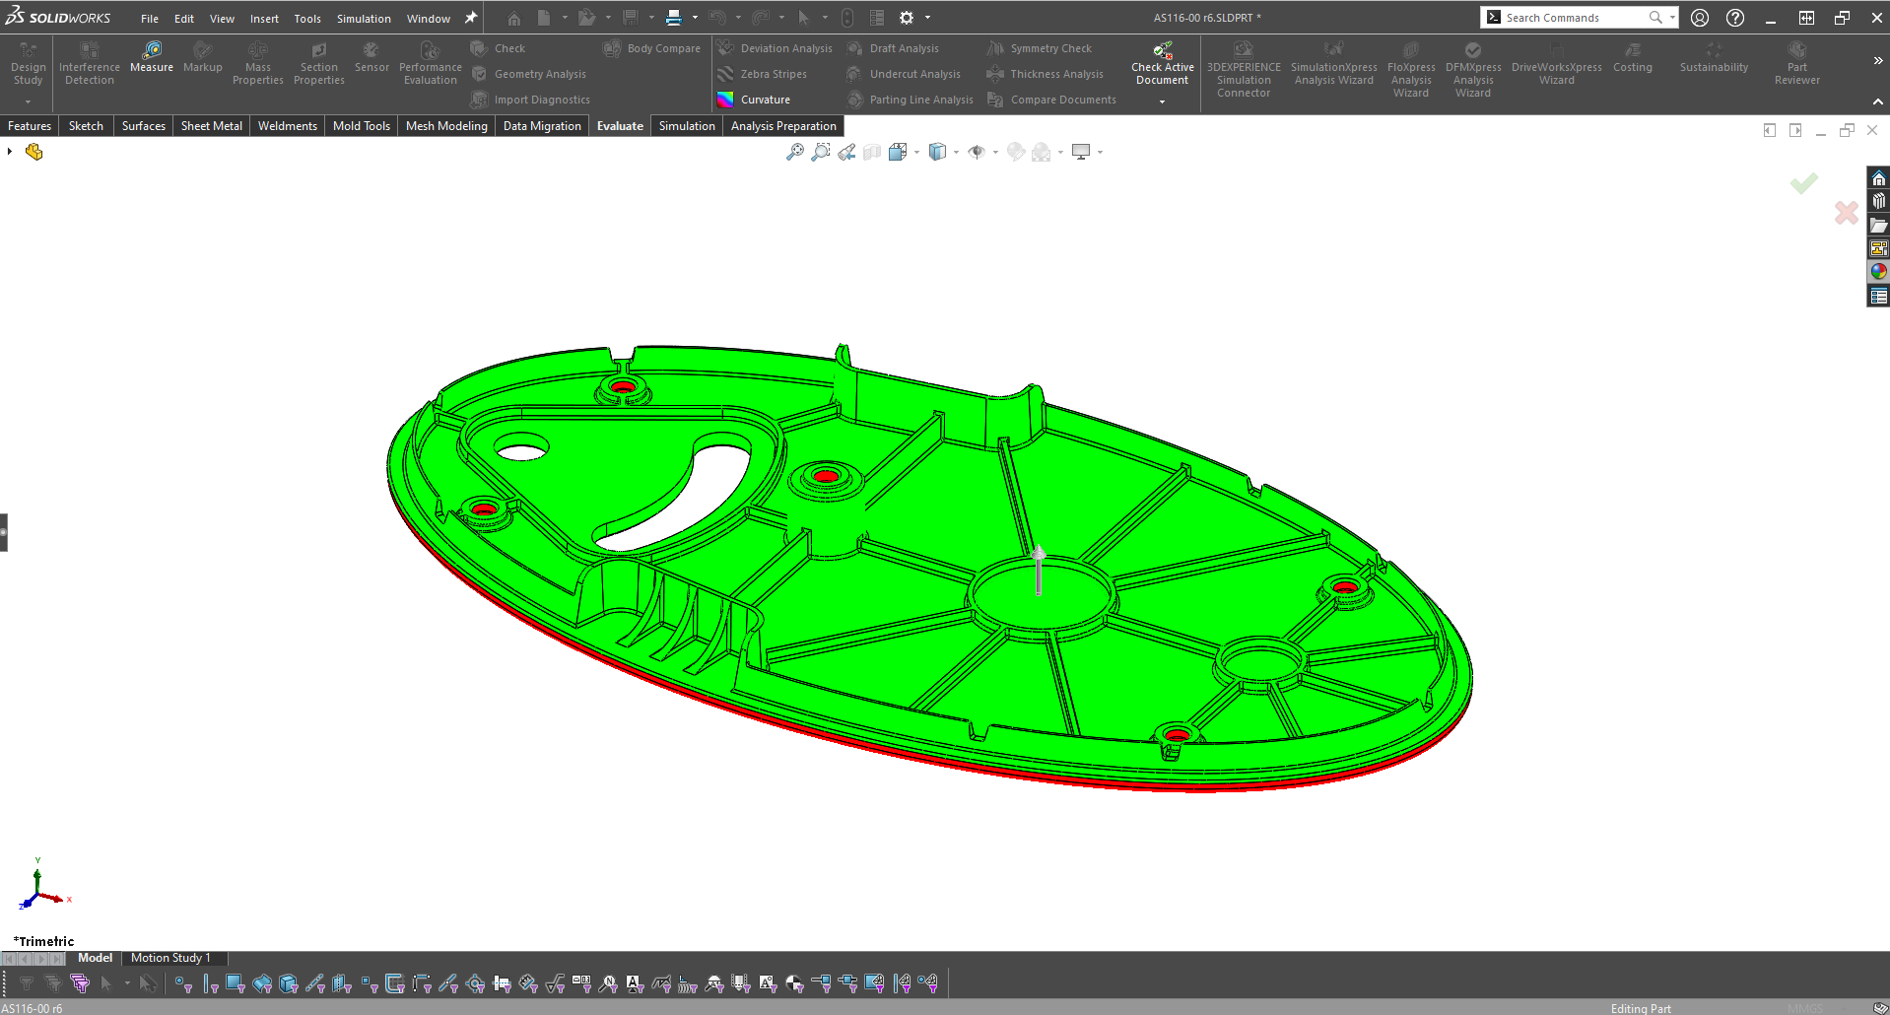Toggle Filter Vertices selection filter
This screenshot has width=1890, height=1015.
pyautogui.click(x=183, y=983)
